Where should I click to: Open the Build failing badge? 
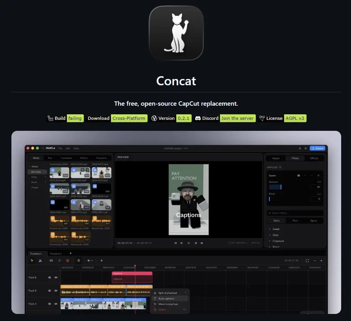pyautogui.click(x=65, y=118)
